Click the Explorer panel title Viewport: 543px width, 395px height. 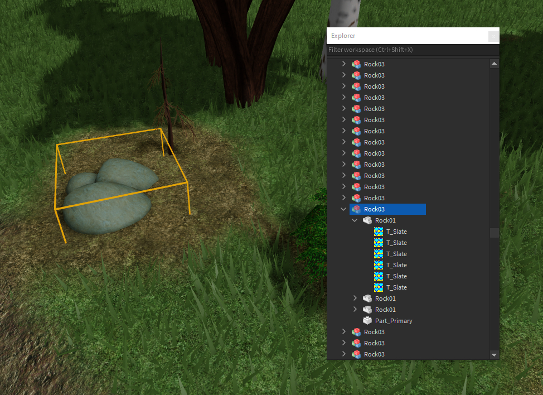(x=343, y=36)
